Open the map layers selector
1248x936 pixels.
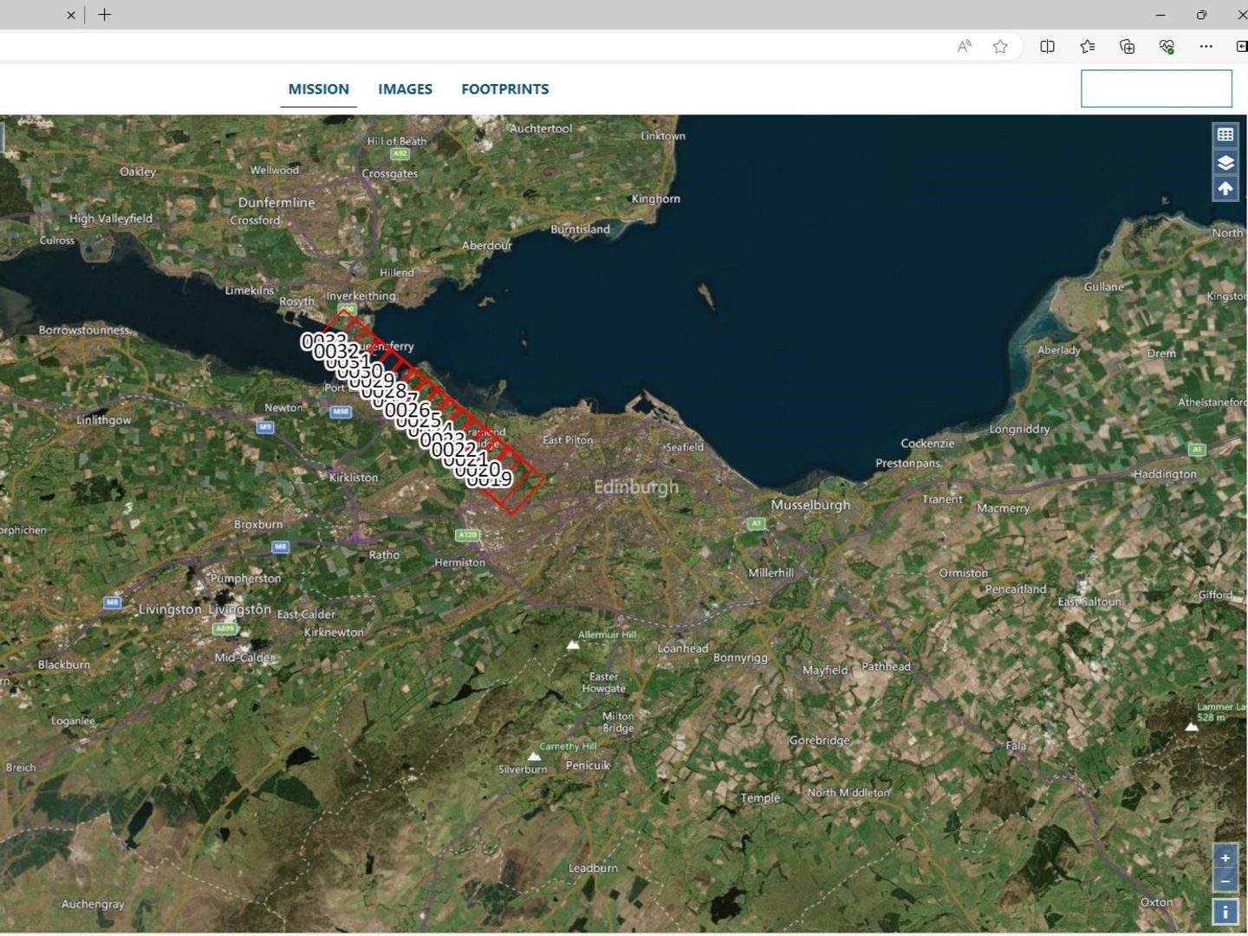point(1225,162)
